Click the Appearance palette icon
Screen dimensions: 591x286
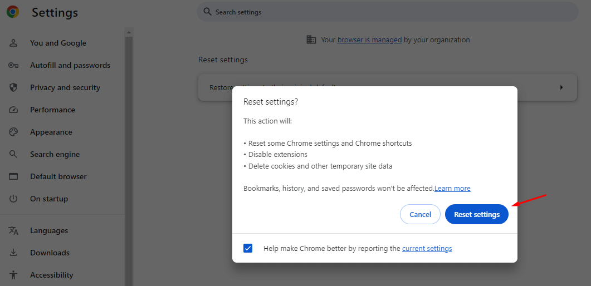(14, 132)
